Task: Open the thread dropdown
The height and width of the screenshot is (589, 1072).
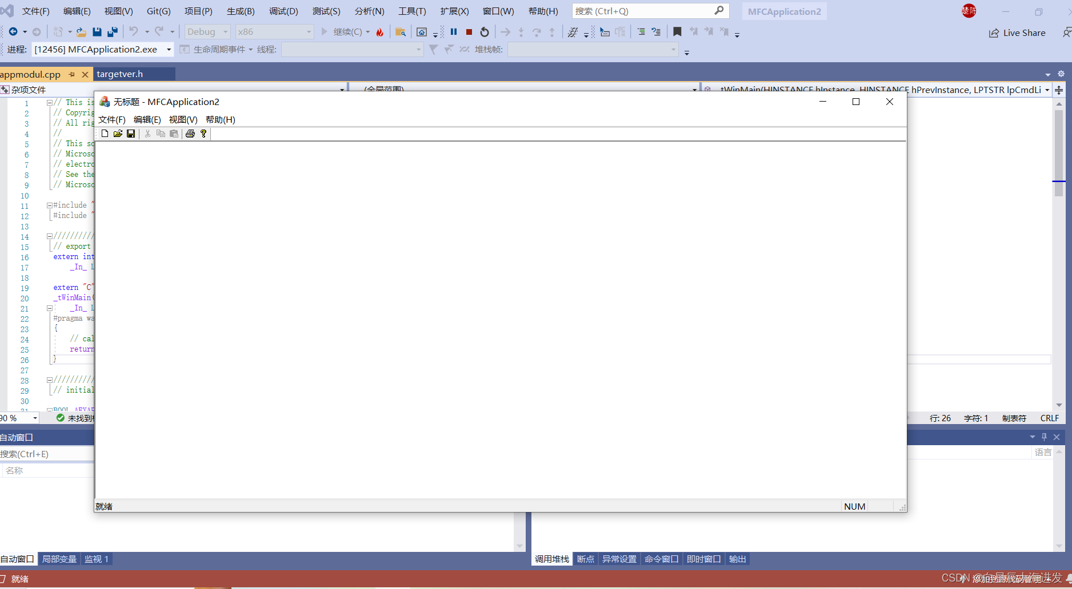Action: [352, 50]
